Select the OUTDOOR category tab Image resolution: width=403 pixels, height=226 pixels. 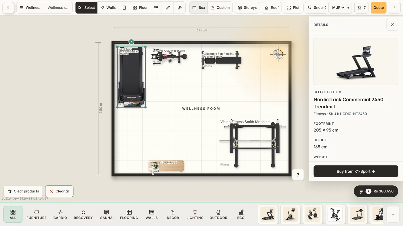click(218, 214)
